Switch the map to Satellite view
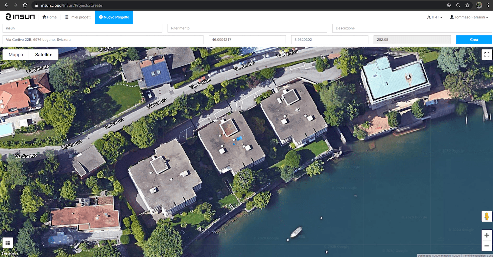Image resolution: width=493 pixels, height=257 pixels. pyautogui.click(x=44, y=55)
